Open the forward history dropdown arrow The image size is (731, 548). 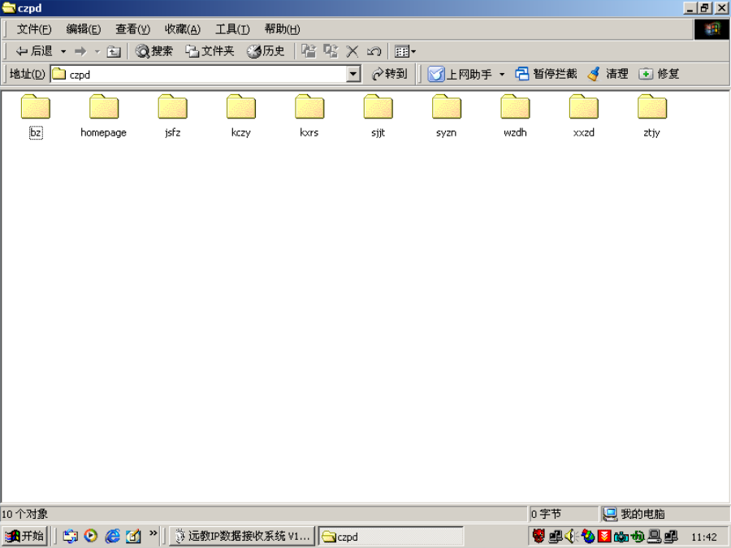click(97, 51)
